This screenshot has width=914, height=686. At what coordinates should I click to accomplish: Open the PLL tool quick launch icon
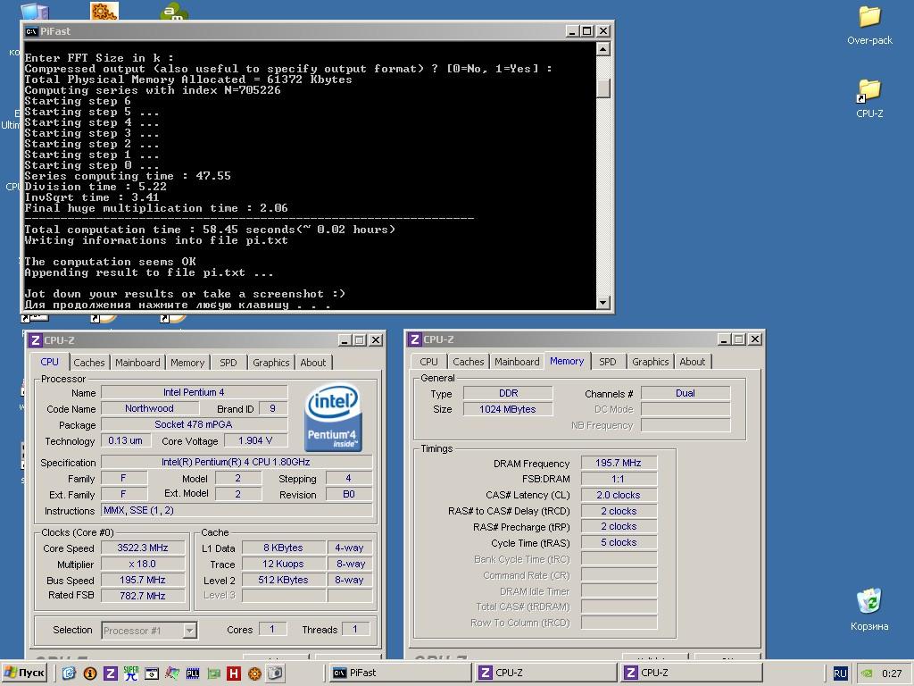click(x=193, y=673)
